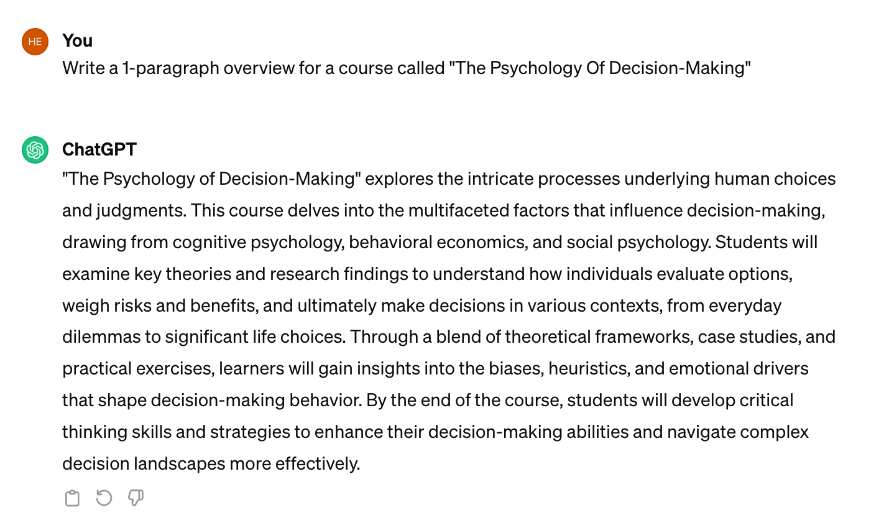Screen dimensions: 889x530
Task: Click the phrase "By the end of the course"
Action: tap(463, 400)
